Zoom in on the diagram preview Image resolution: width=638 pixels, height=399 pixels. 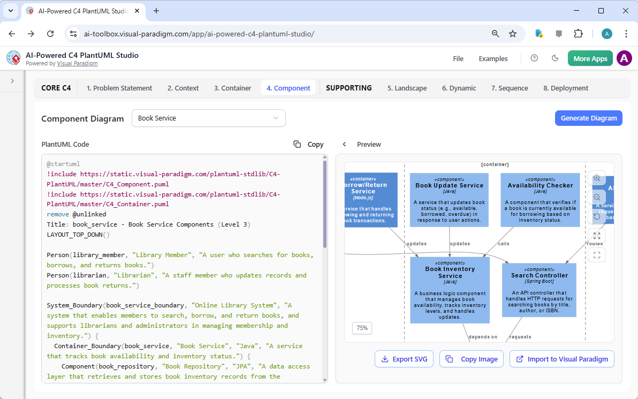[597, 178]
